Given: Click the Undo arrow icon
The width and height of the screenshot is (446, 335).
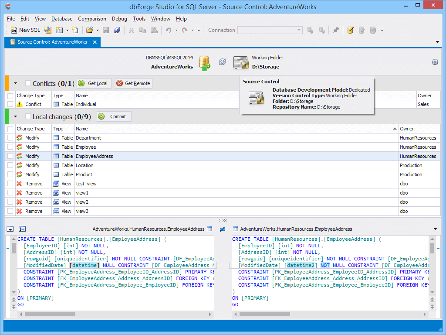Looking at the screenshot, I should (169, 30).
